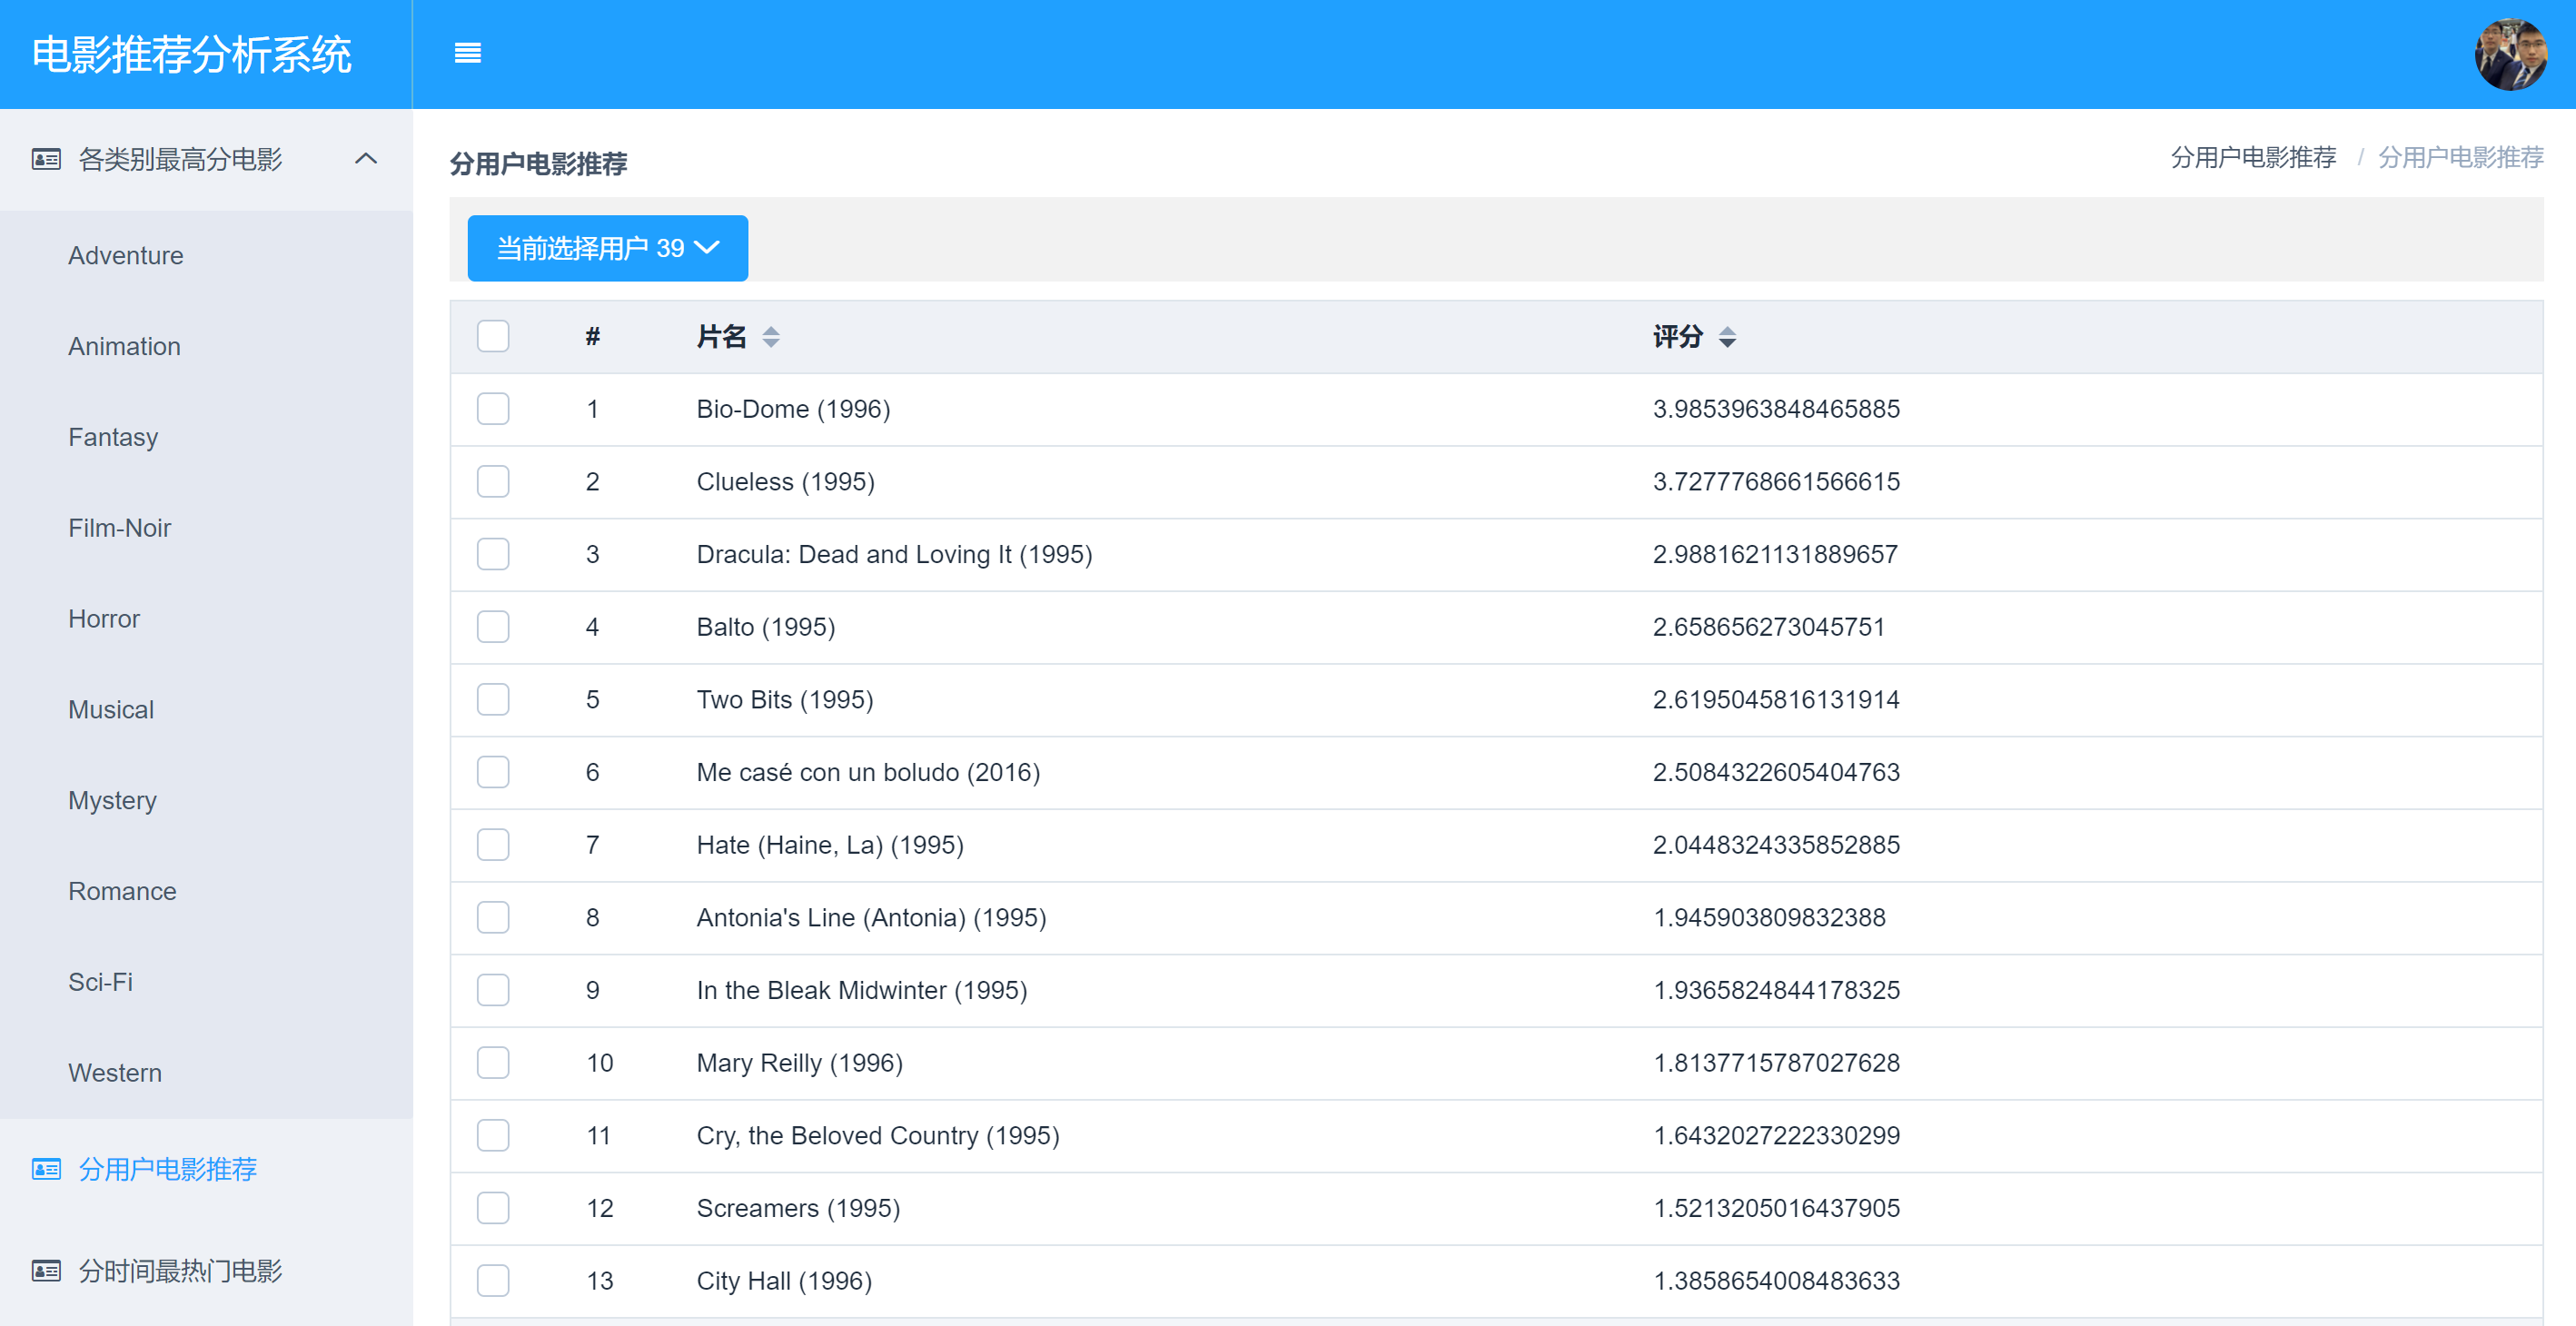Click the Clueless (1995) table row
The image size is (2576, 1326).
coord(785,482)
